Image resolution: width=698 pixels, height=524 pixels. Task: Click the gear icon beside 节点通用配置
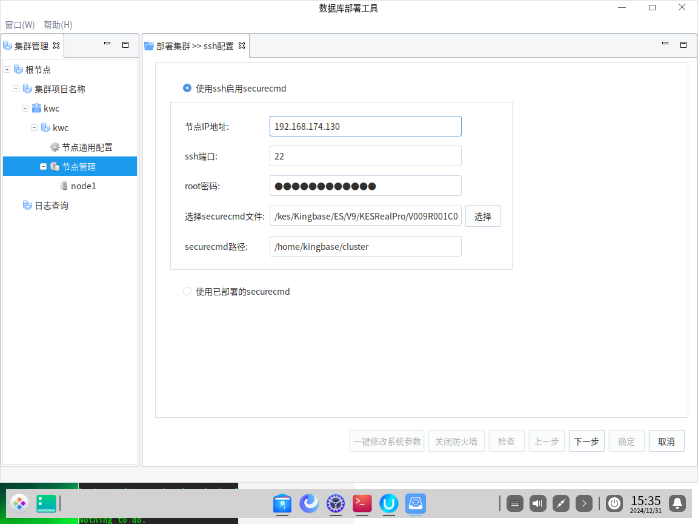click(x=55, y=147)
